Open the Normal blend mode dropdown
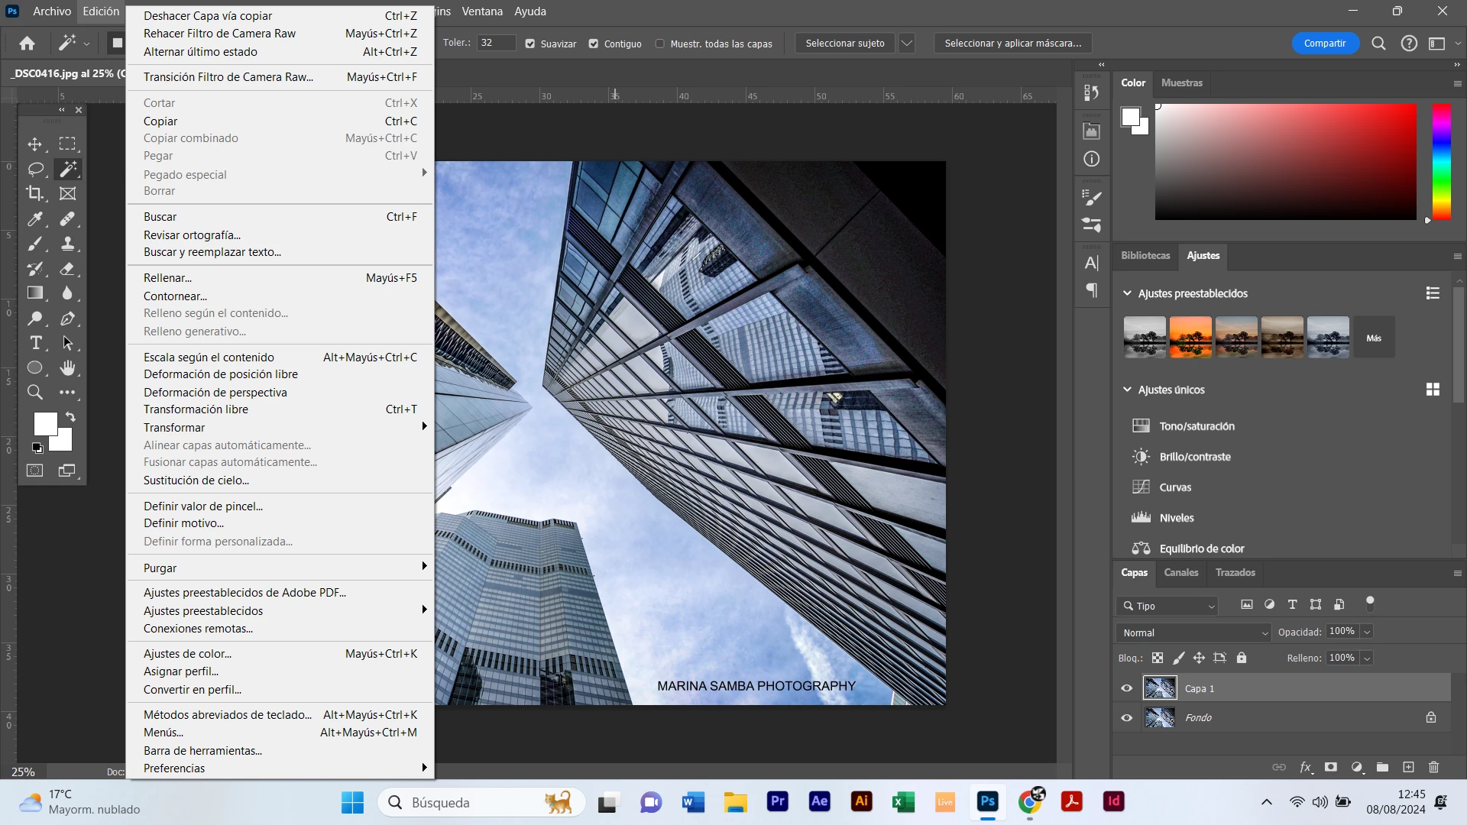 (x=1194, y=632)
